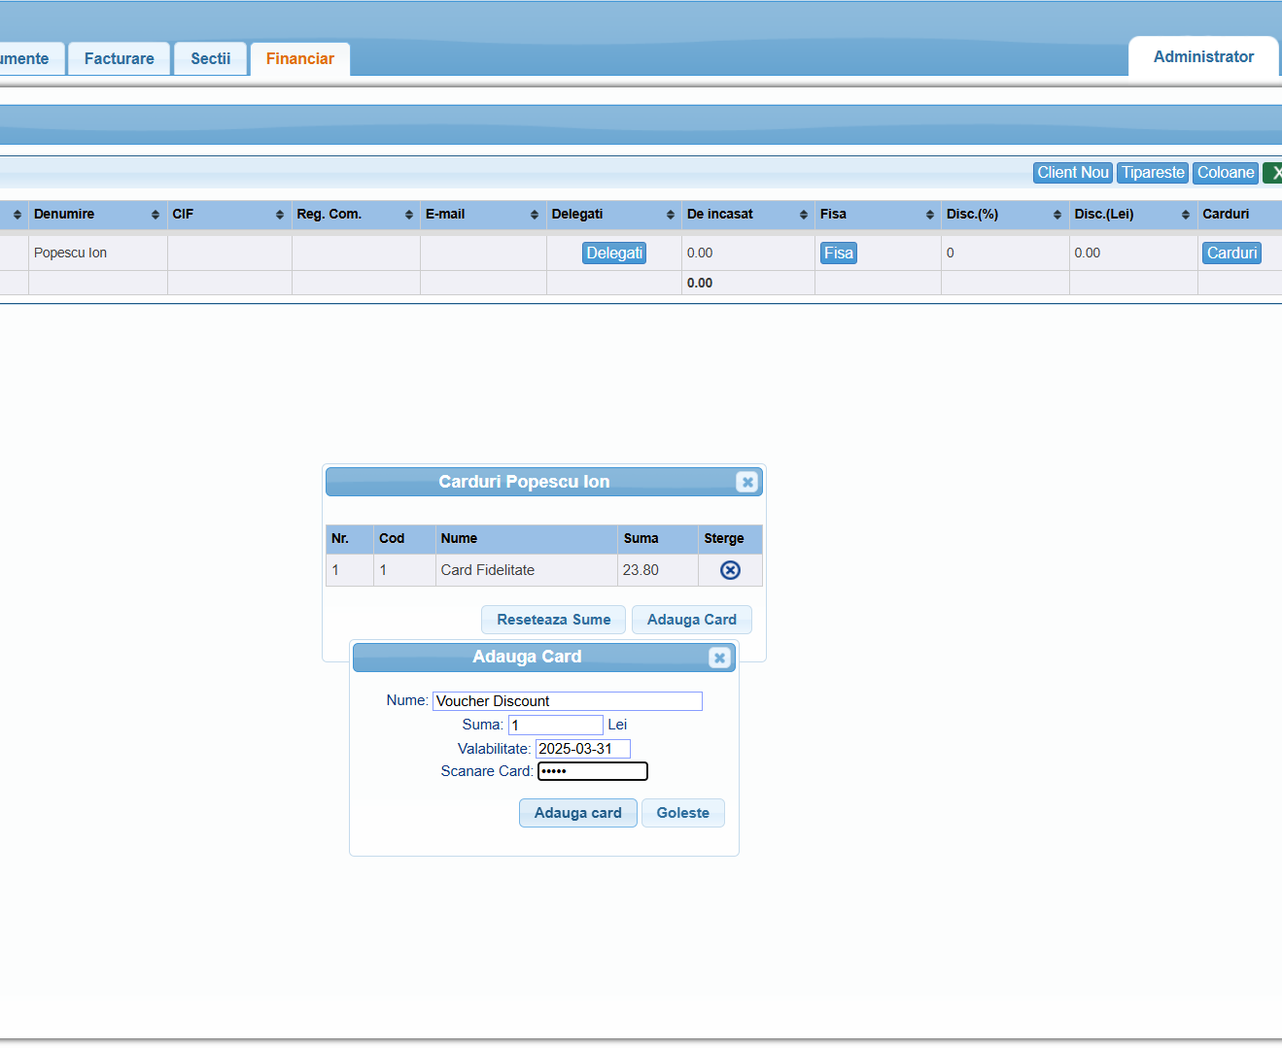Sort by De incasat column
This screenshot has width=1282, height=1048.
804,215
